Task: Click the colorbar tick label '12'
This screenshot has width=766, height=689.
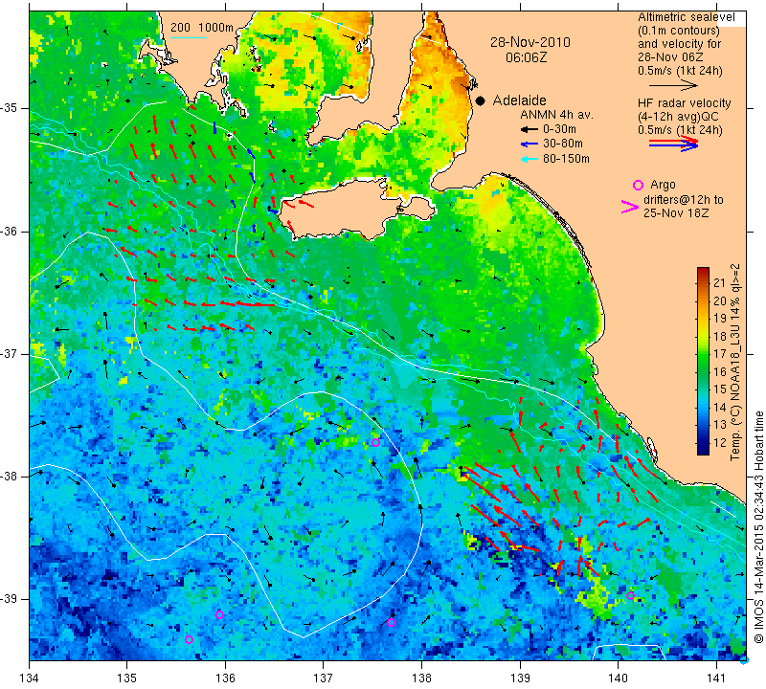Action: pos(720,442)
